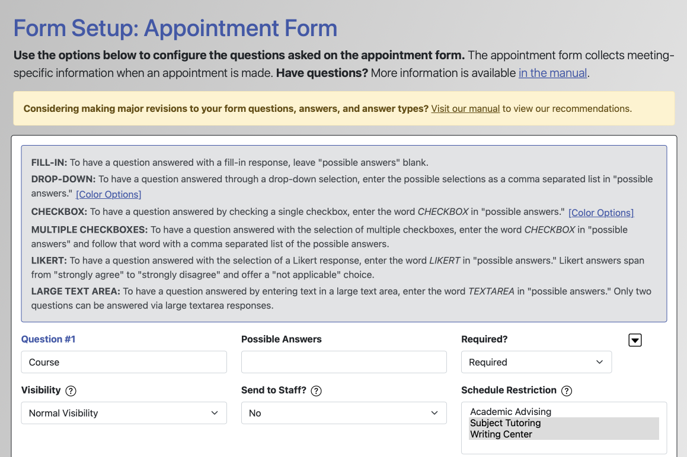
Task: Open the Send to Staff? dropdown set to No
Action: [x=343, y=413]
